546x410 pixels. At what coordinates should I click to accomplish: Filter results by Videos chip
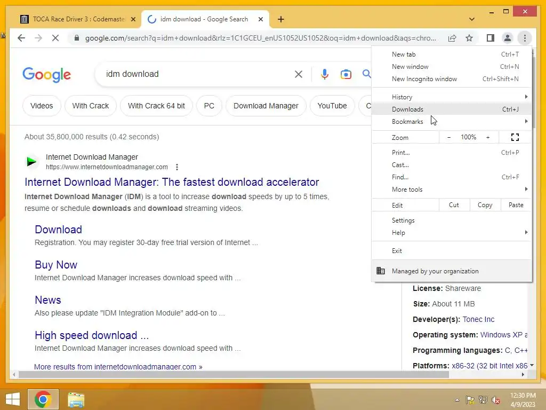tap(42, 106)
